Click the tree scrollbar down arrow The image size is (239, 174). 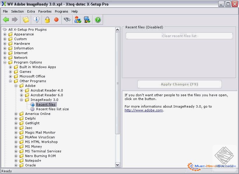pyautogui.click(x=118, y=165)
